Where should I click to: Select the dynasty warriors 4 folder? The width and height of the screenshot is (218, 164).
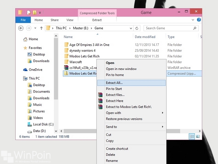click(x=82, y=51)
